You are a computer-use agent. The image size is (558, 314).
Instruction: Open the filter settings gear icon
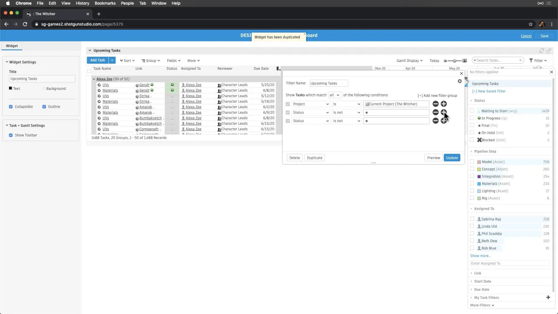(459, 81)
